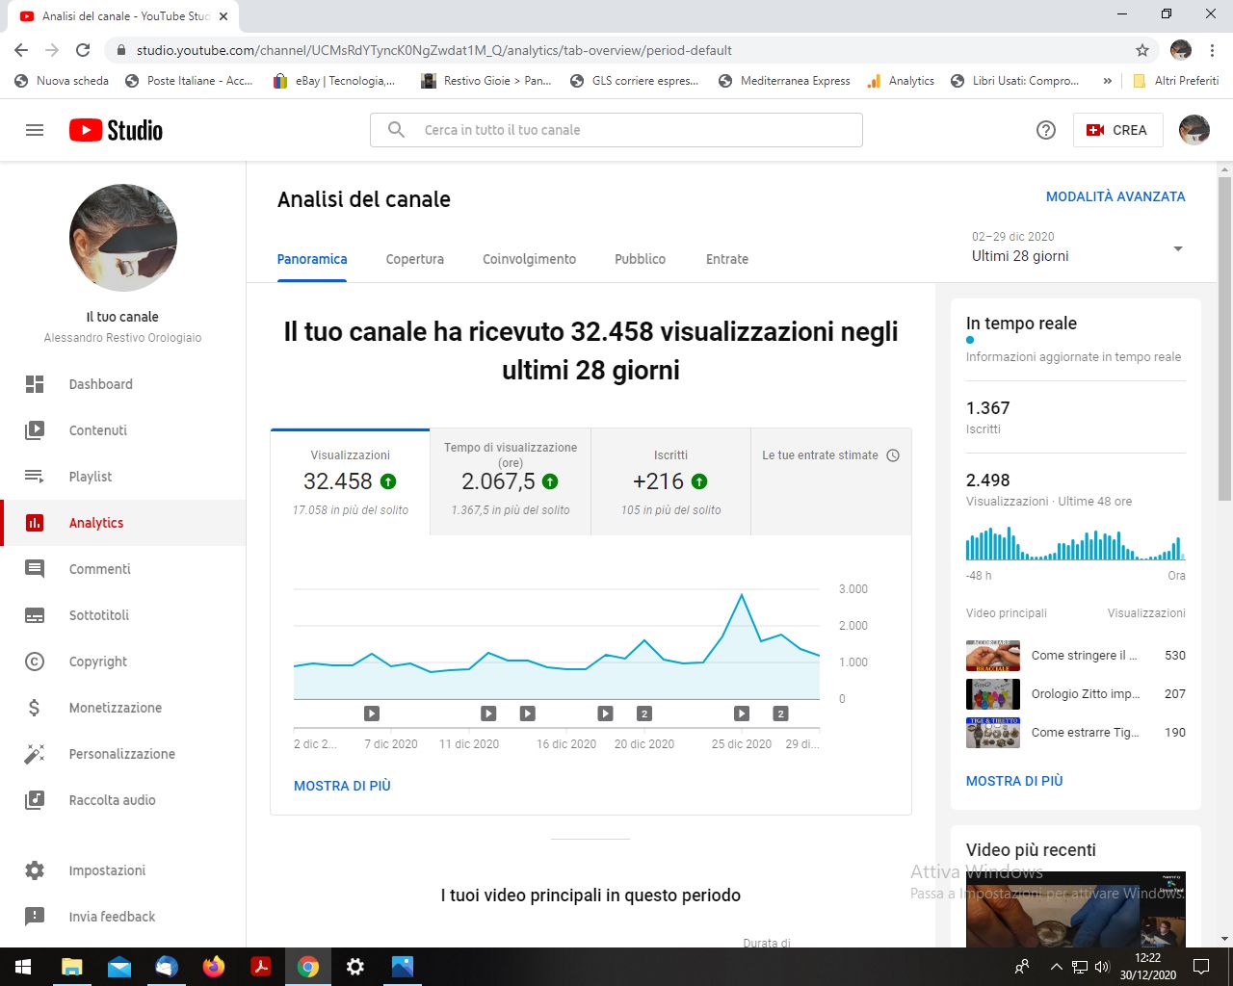Open Monetizzazione in the sidebar
This screenshot has width=1233, height=986.
[x=122, y=708]
